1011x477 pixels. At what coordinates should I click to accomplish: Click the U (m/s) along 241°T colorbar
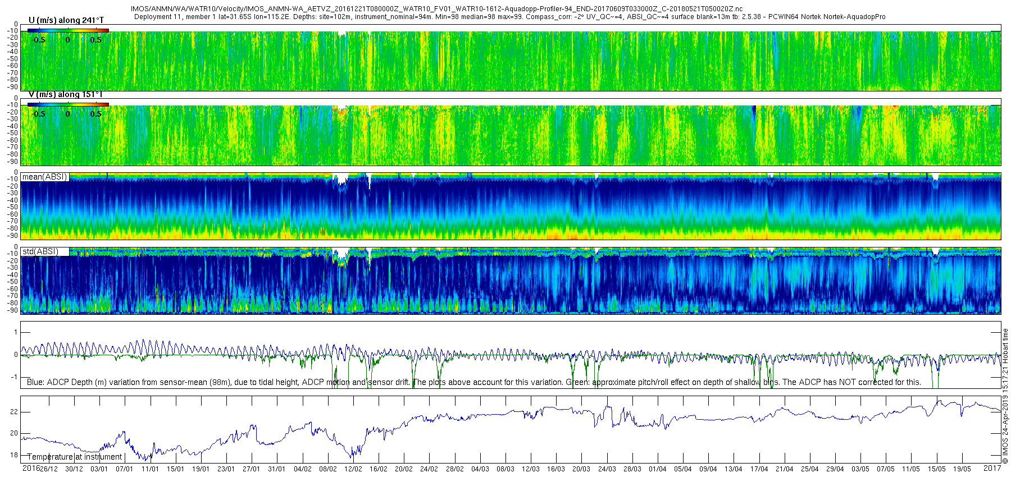click(x=68, y=30)
